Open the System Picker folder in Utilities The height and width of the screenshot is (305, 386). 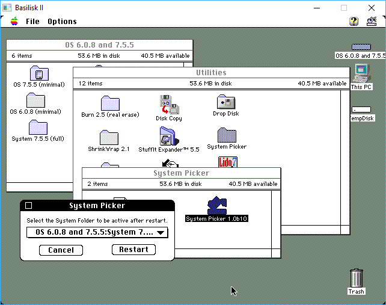coord(227,135)
